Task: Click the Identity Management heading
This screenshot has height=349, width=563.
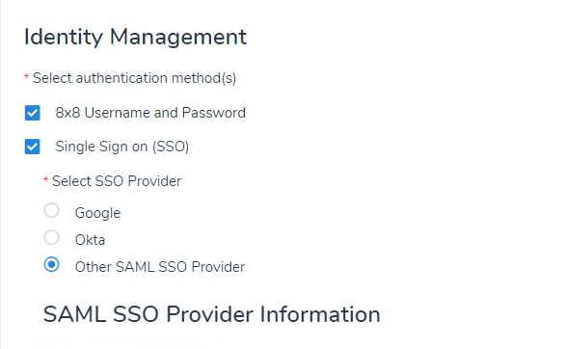Action: 135,37
